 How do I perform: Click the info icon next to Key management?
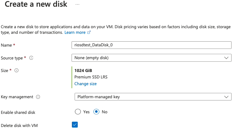(38, 97)
